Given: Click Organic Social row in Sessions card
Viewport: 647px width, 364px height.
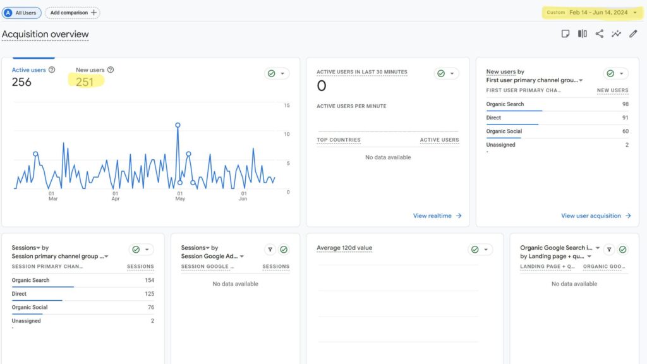Looking at the screenshot, I should pos(83,308).
